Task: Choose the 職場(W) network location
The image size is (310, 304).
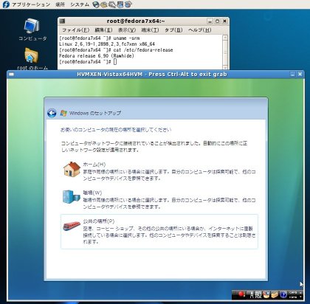Action: 159,199
